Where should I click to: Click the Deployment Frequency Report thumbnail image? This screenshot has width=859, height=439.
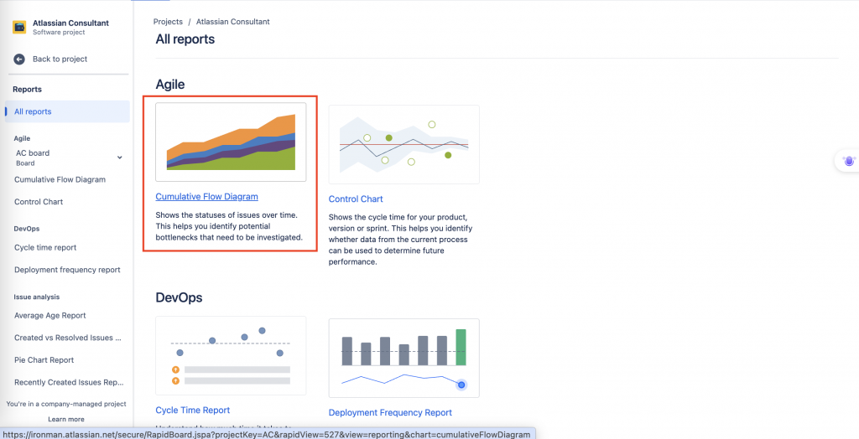click(x=403, y=358)
